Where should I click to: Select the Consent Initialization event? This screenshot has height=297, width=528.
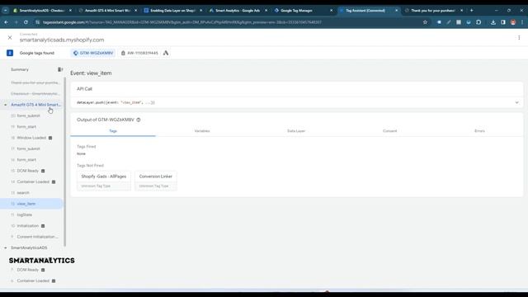[37, 237]
